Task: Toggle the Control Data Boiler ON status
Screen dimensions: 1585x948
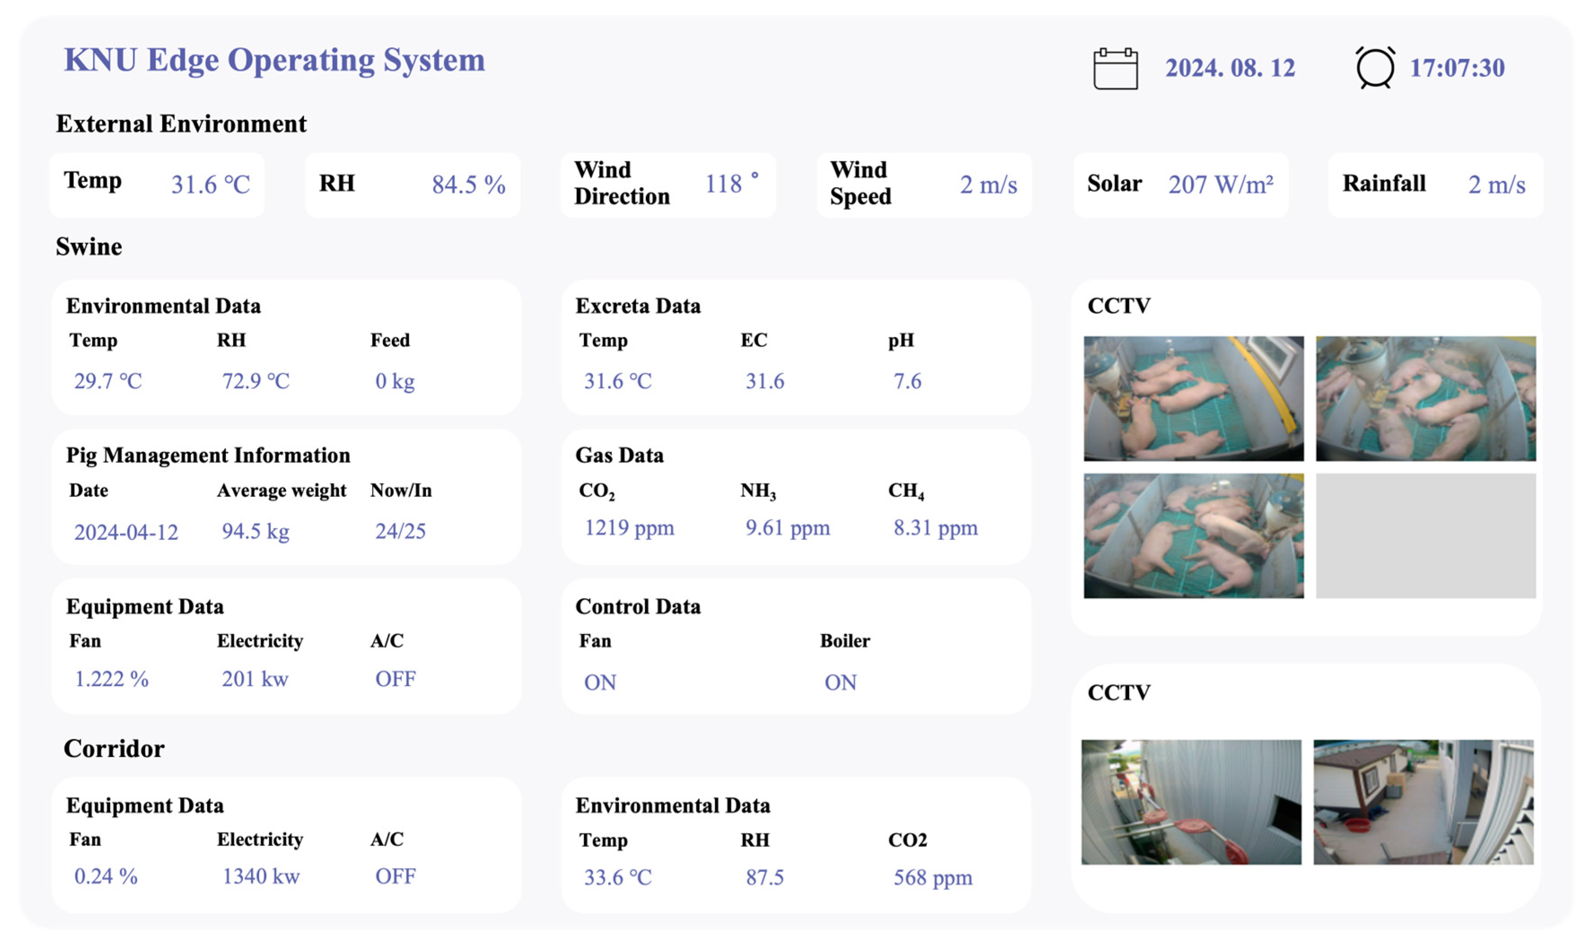Action: tap(840, 682)
